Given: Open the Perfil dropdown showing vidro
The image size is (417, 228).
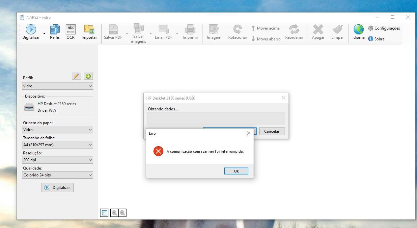Looking at the screenshot, I should 58,86.
